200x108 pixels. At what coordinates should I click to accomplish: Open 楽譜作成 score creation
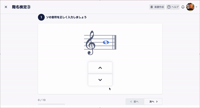point(157,7)
